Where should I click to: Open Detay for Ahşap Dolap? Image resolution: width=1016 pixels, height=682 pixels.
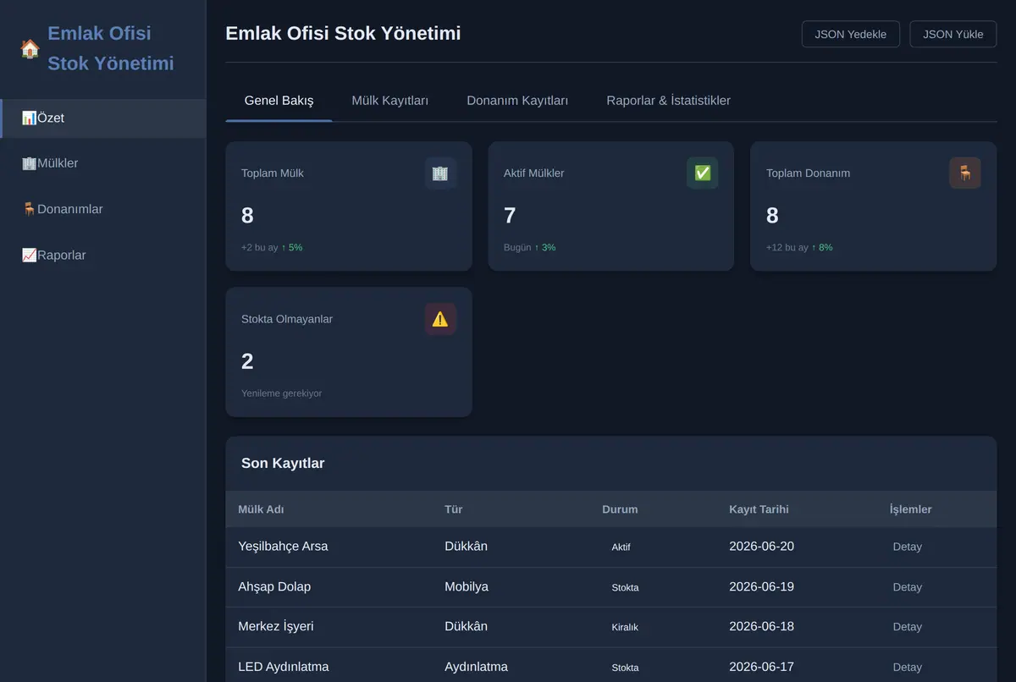pos(908,587)
